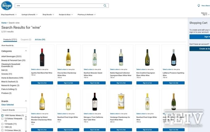Click the Find a Store location pin icon
This screenshot has width=210, height=132.
199,6
